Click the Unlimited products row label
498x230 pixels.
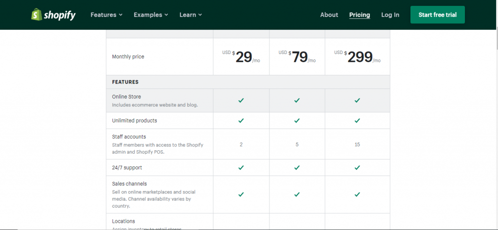(134, 121)
